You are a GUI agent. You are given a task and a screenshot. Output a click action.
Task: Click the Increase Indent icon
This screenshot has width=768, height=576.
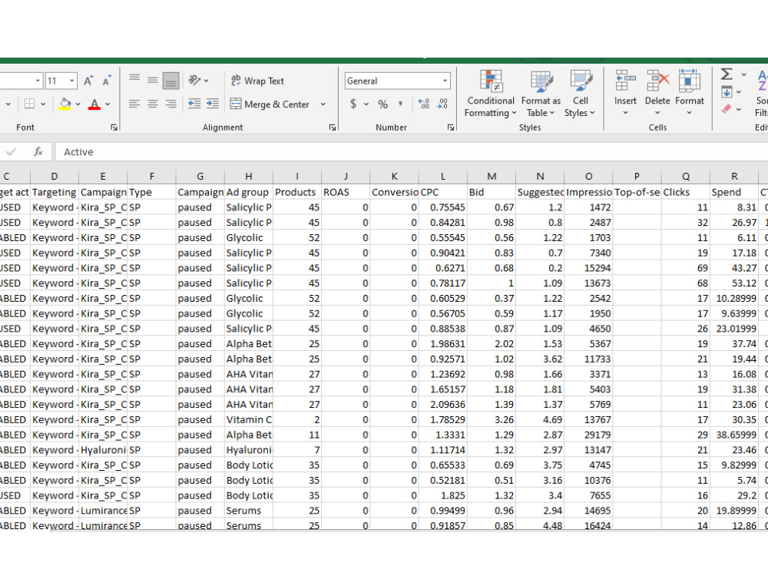point(213,104)
